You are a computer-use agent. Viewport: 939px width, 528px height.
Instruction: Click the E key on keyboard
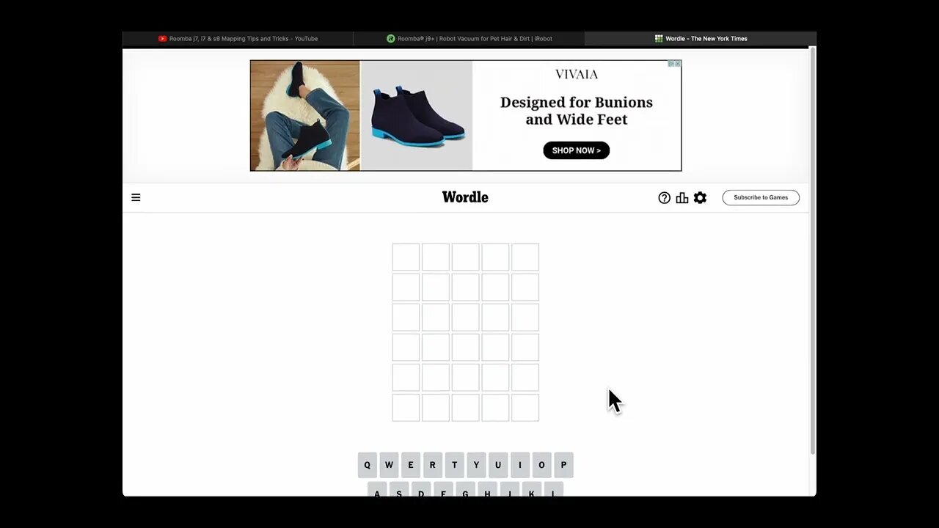pyautogui.click(x=411, y=465)
